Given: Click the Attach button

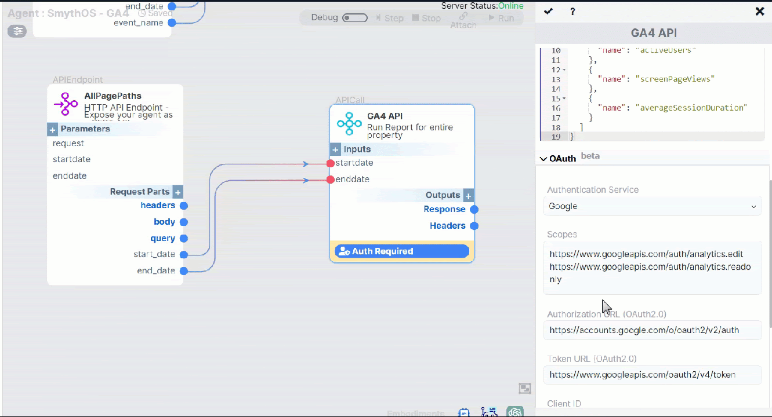Looking at the screenshot, I should tap(463, 21).
